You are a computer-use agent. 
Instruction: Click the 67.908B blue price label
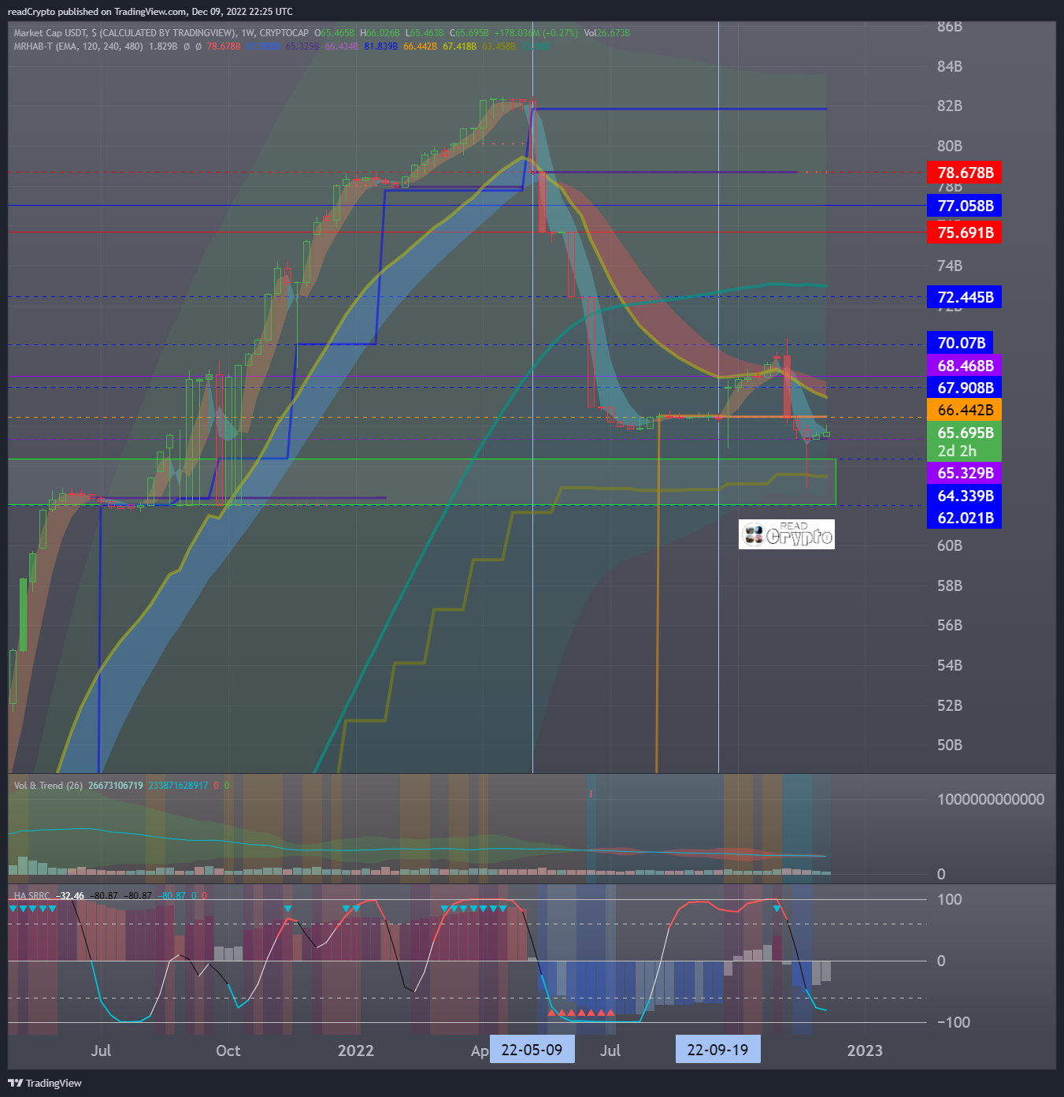[x=965, y=388]
